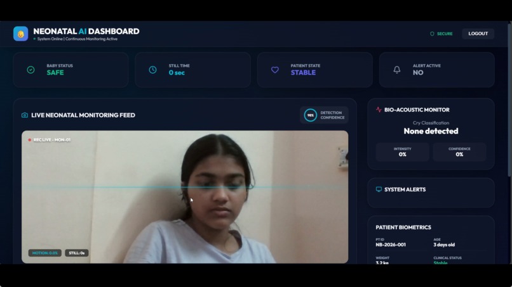Image resolution: width=512 pixels, height=287 pixels.
Task: Click the red REC live indicator dot
Action: click(x=29, y=140)
